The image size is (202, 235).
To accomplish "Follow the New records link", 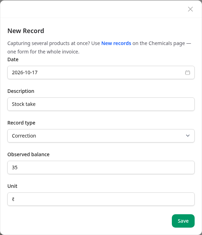I will [116, 43].
